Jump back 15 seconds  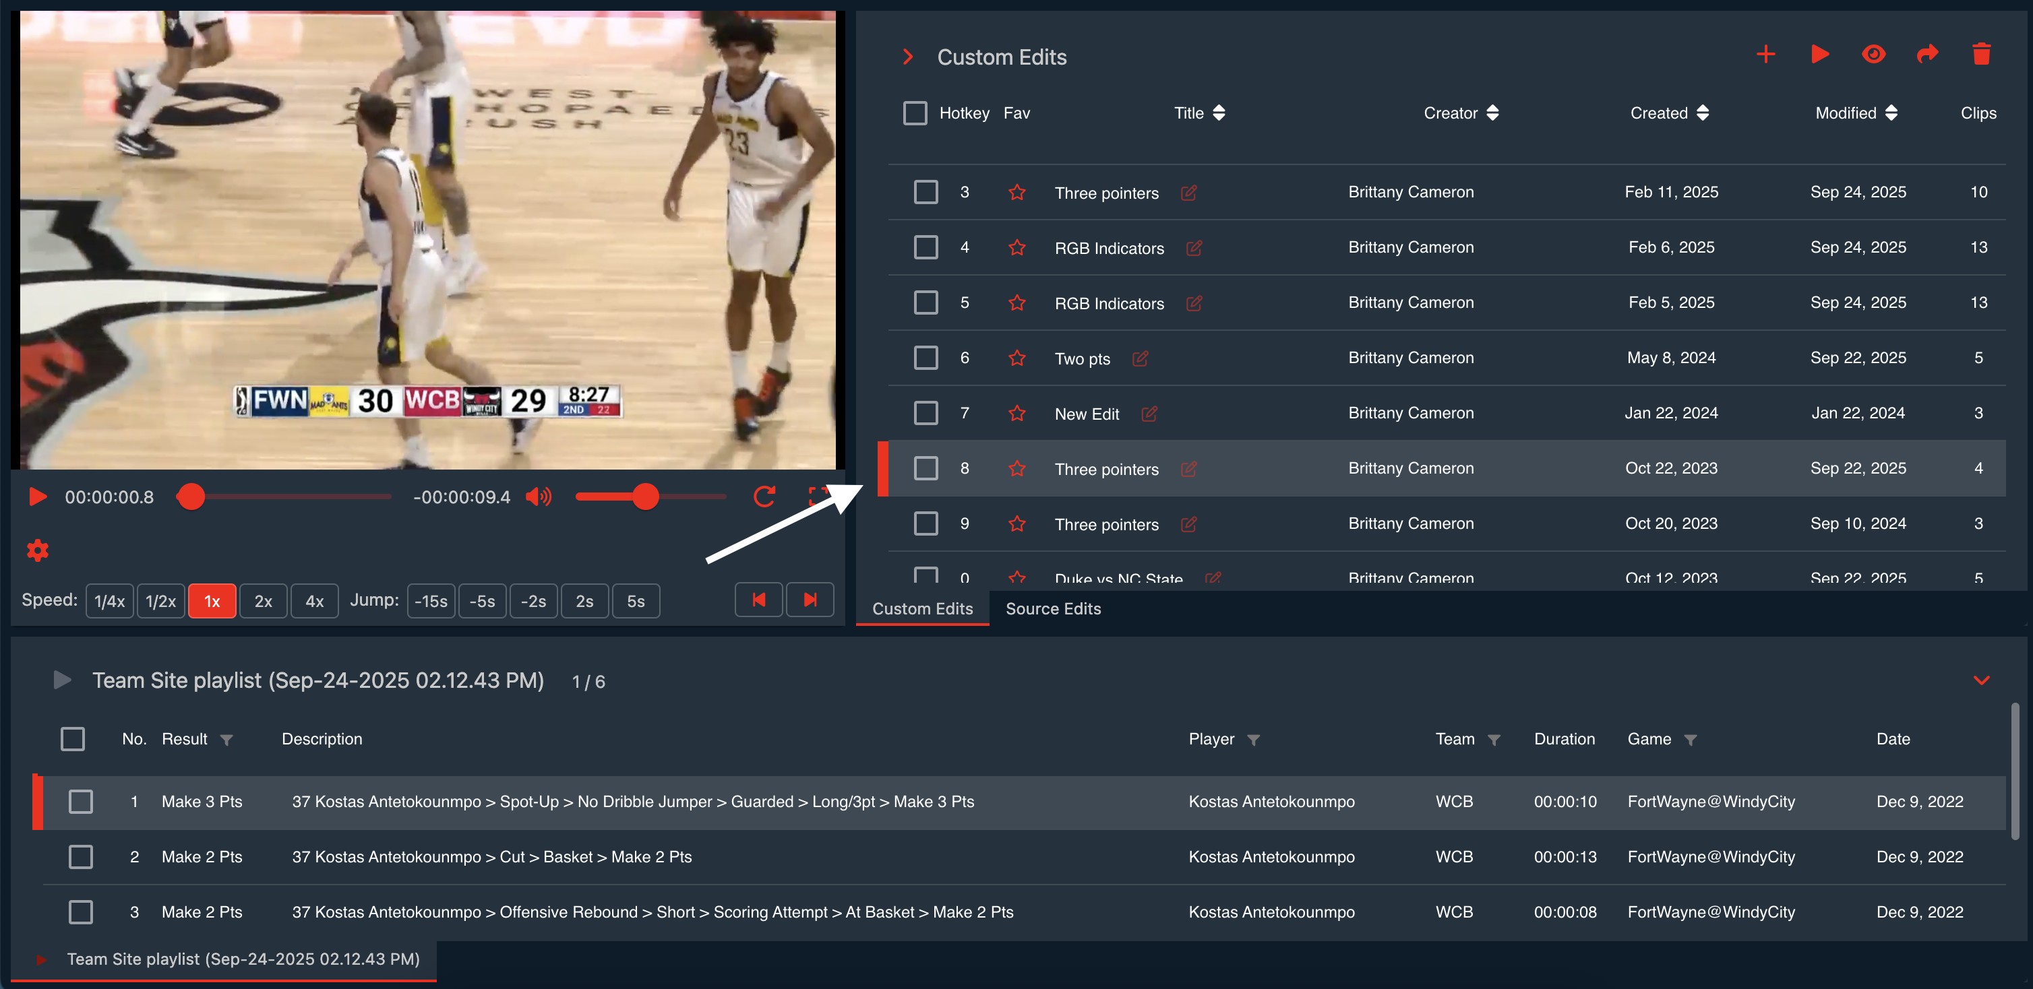pyautogui.click(x=431, y=601)
